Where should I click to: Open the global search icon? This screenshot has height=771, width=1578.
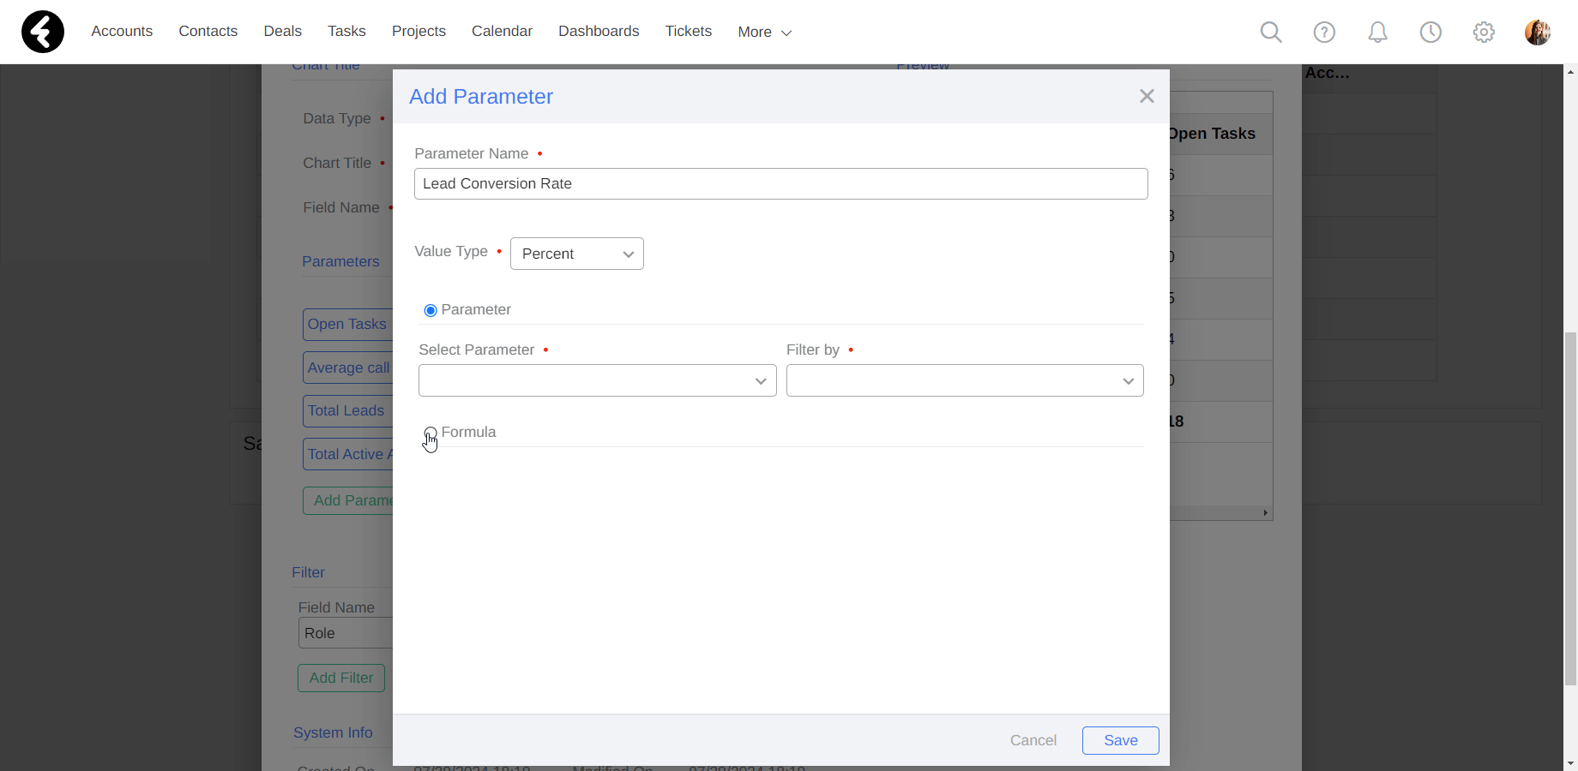point(1271,33)
